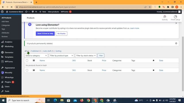Image resolution: width=184 pixels, height=103 pixels.
Task: Sort by Price in table header
Action: coord(104,60)
